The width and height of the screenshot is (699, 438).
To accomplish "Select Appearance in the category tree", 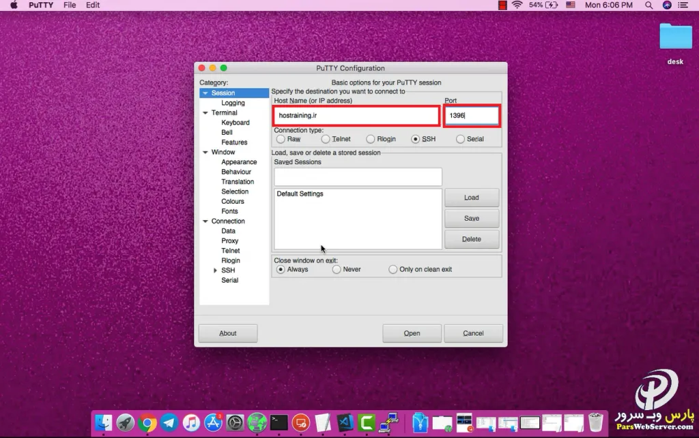I will tap(239, 162).
